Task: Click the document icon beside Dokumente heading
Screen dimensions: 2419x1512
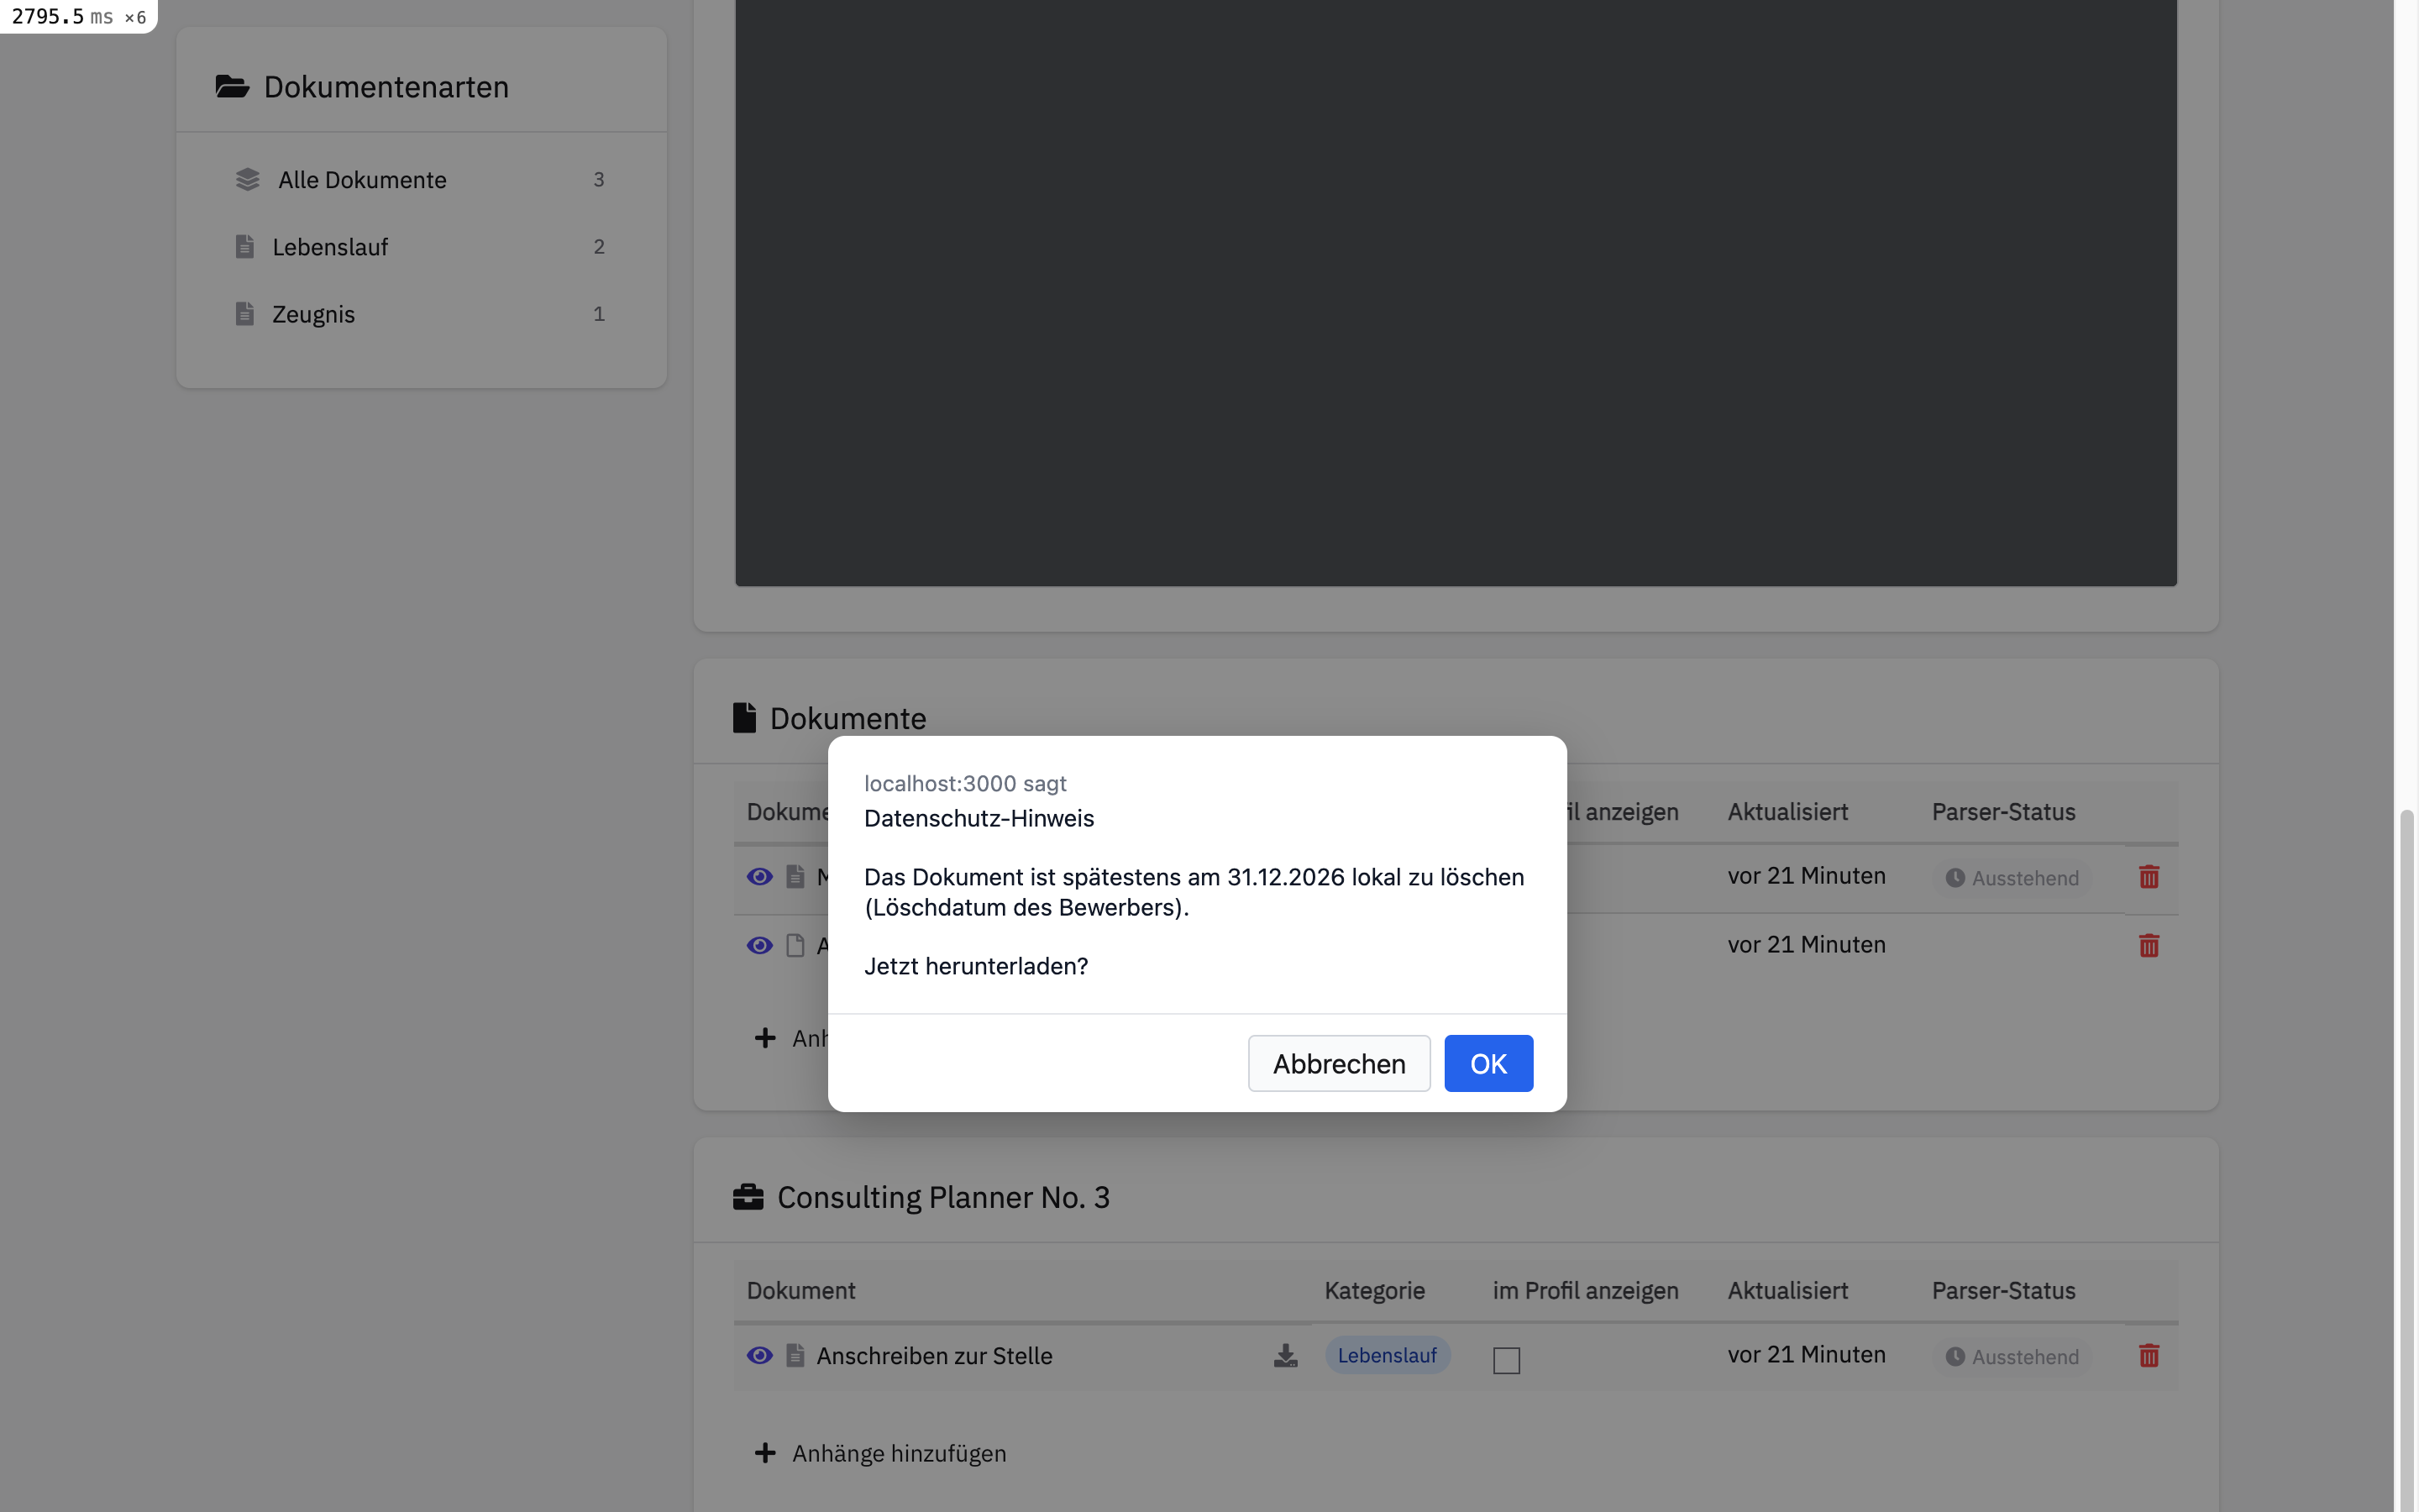Action: (743, 718)
